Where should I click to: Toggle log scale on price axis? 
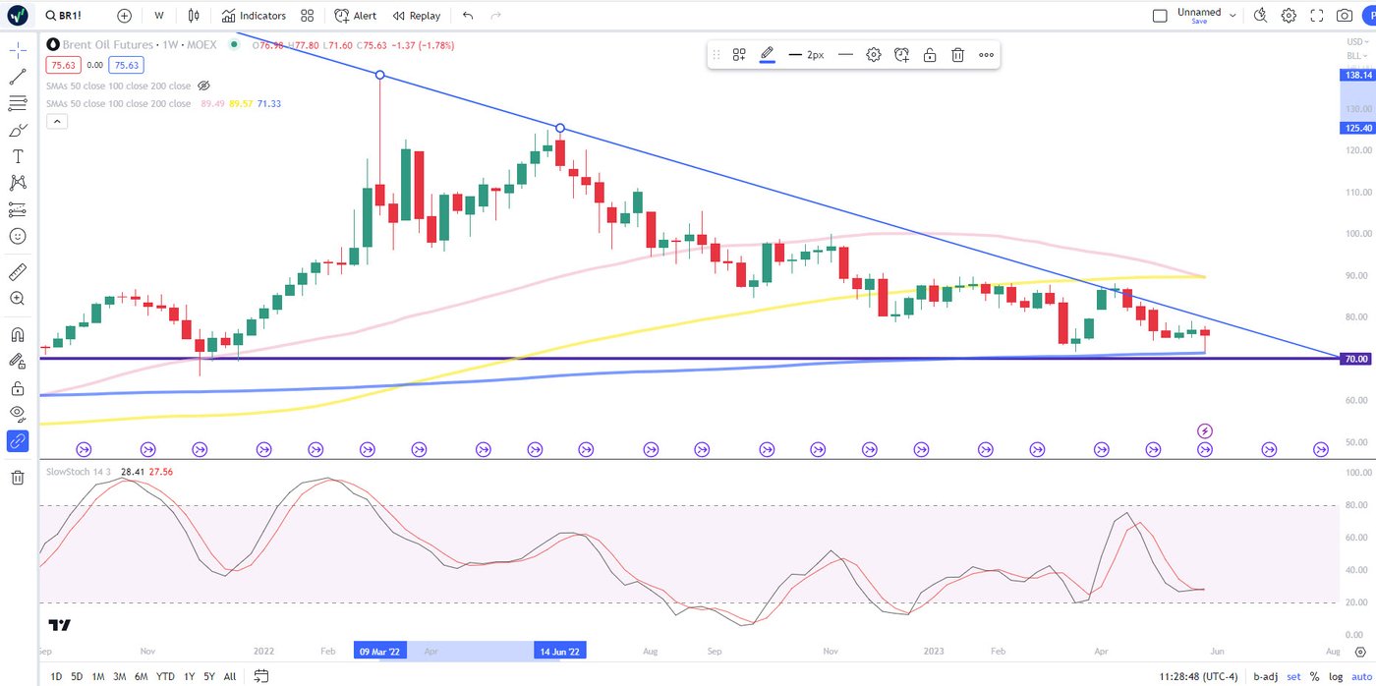1336,676
